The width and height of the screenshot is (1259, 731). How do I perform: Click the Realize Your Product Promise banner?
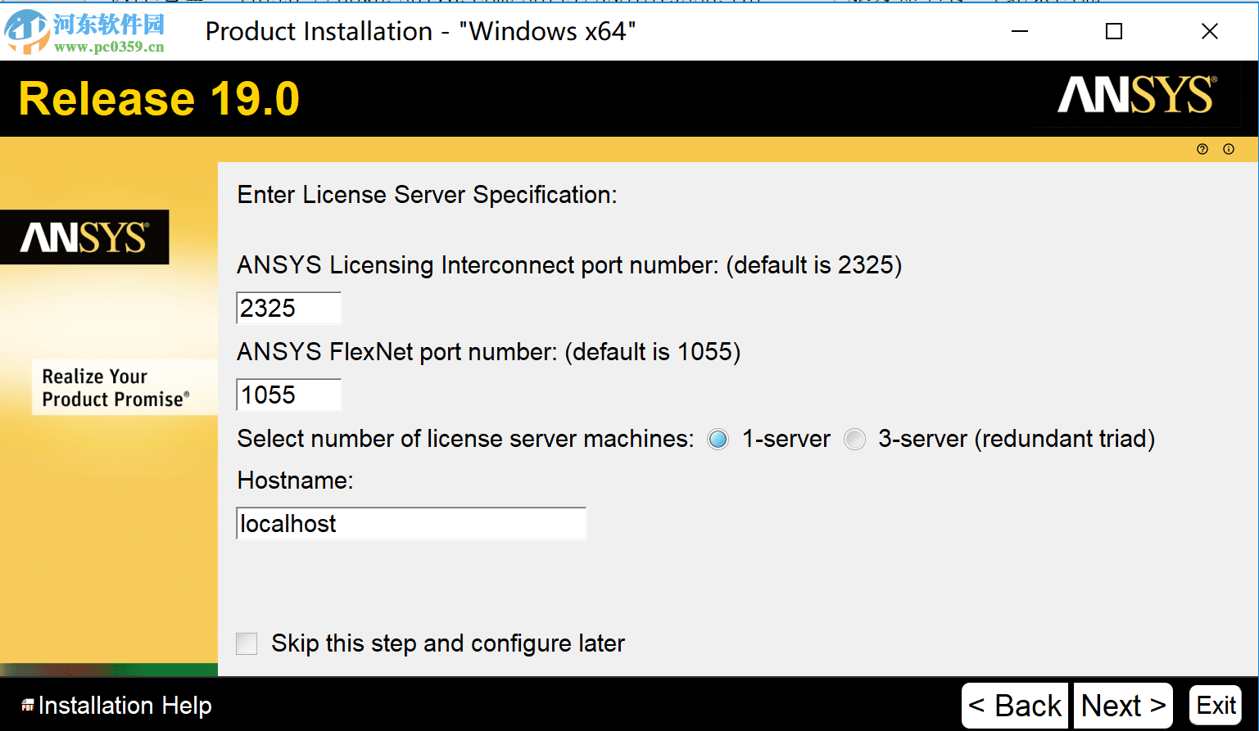pyautogui.click(x=115, y=388)
